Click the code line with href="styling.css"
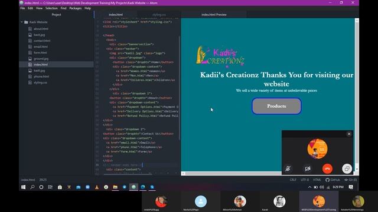Image resolution: width=378 pixels, height=212 pixels. (x=137, y=22)
